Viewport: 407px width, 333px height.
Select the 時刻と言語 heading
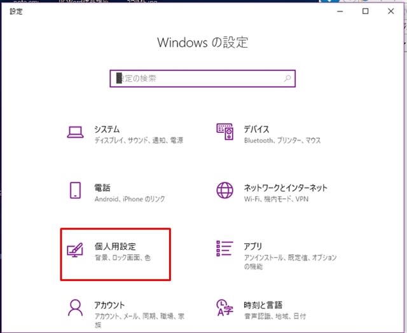click(x=263, y=305)
